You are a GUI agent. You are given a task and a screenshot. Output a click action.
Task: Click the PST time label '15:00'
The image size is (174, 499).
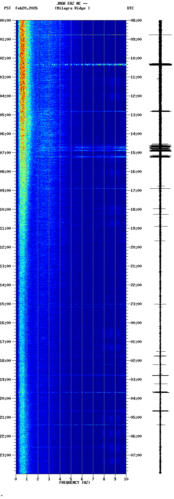[5, 304]
